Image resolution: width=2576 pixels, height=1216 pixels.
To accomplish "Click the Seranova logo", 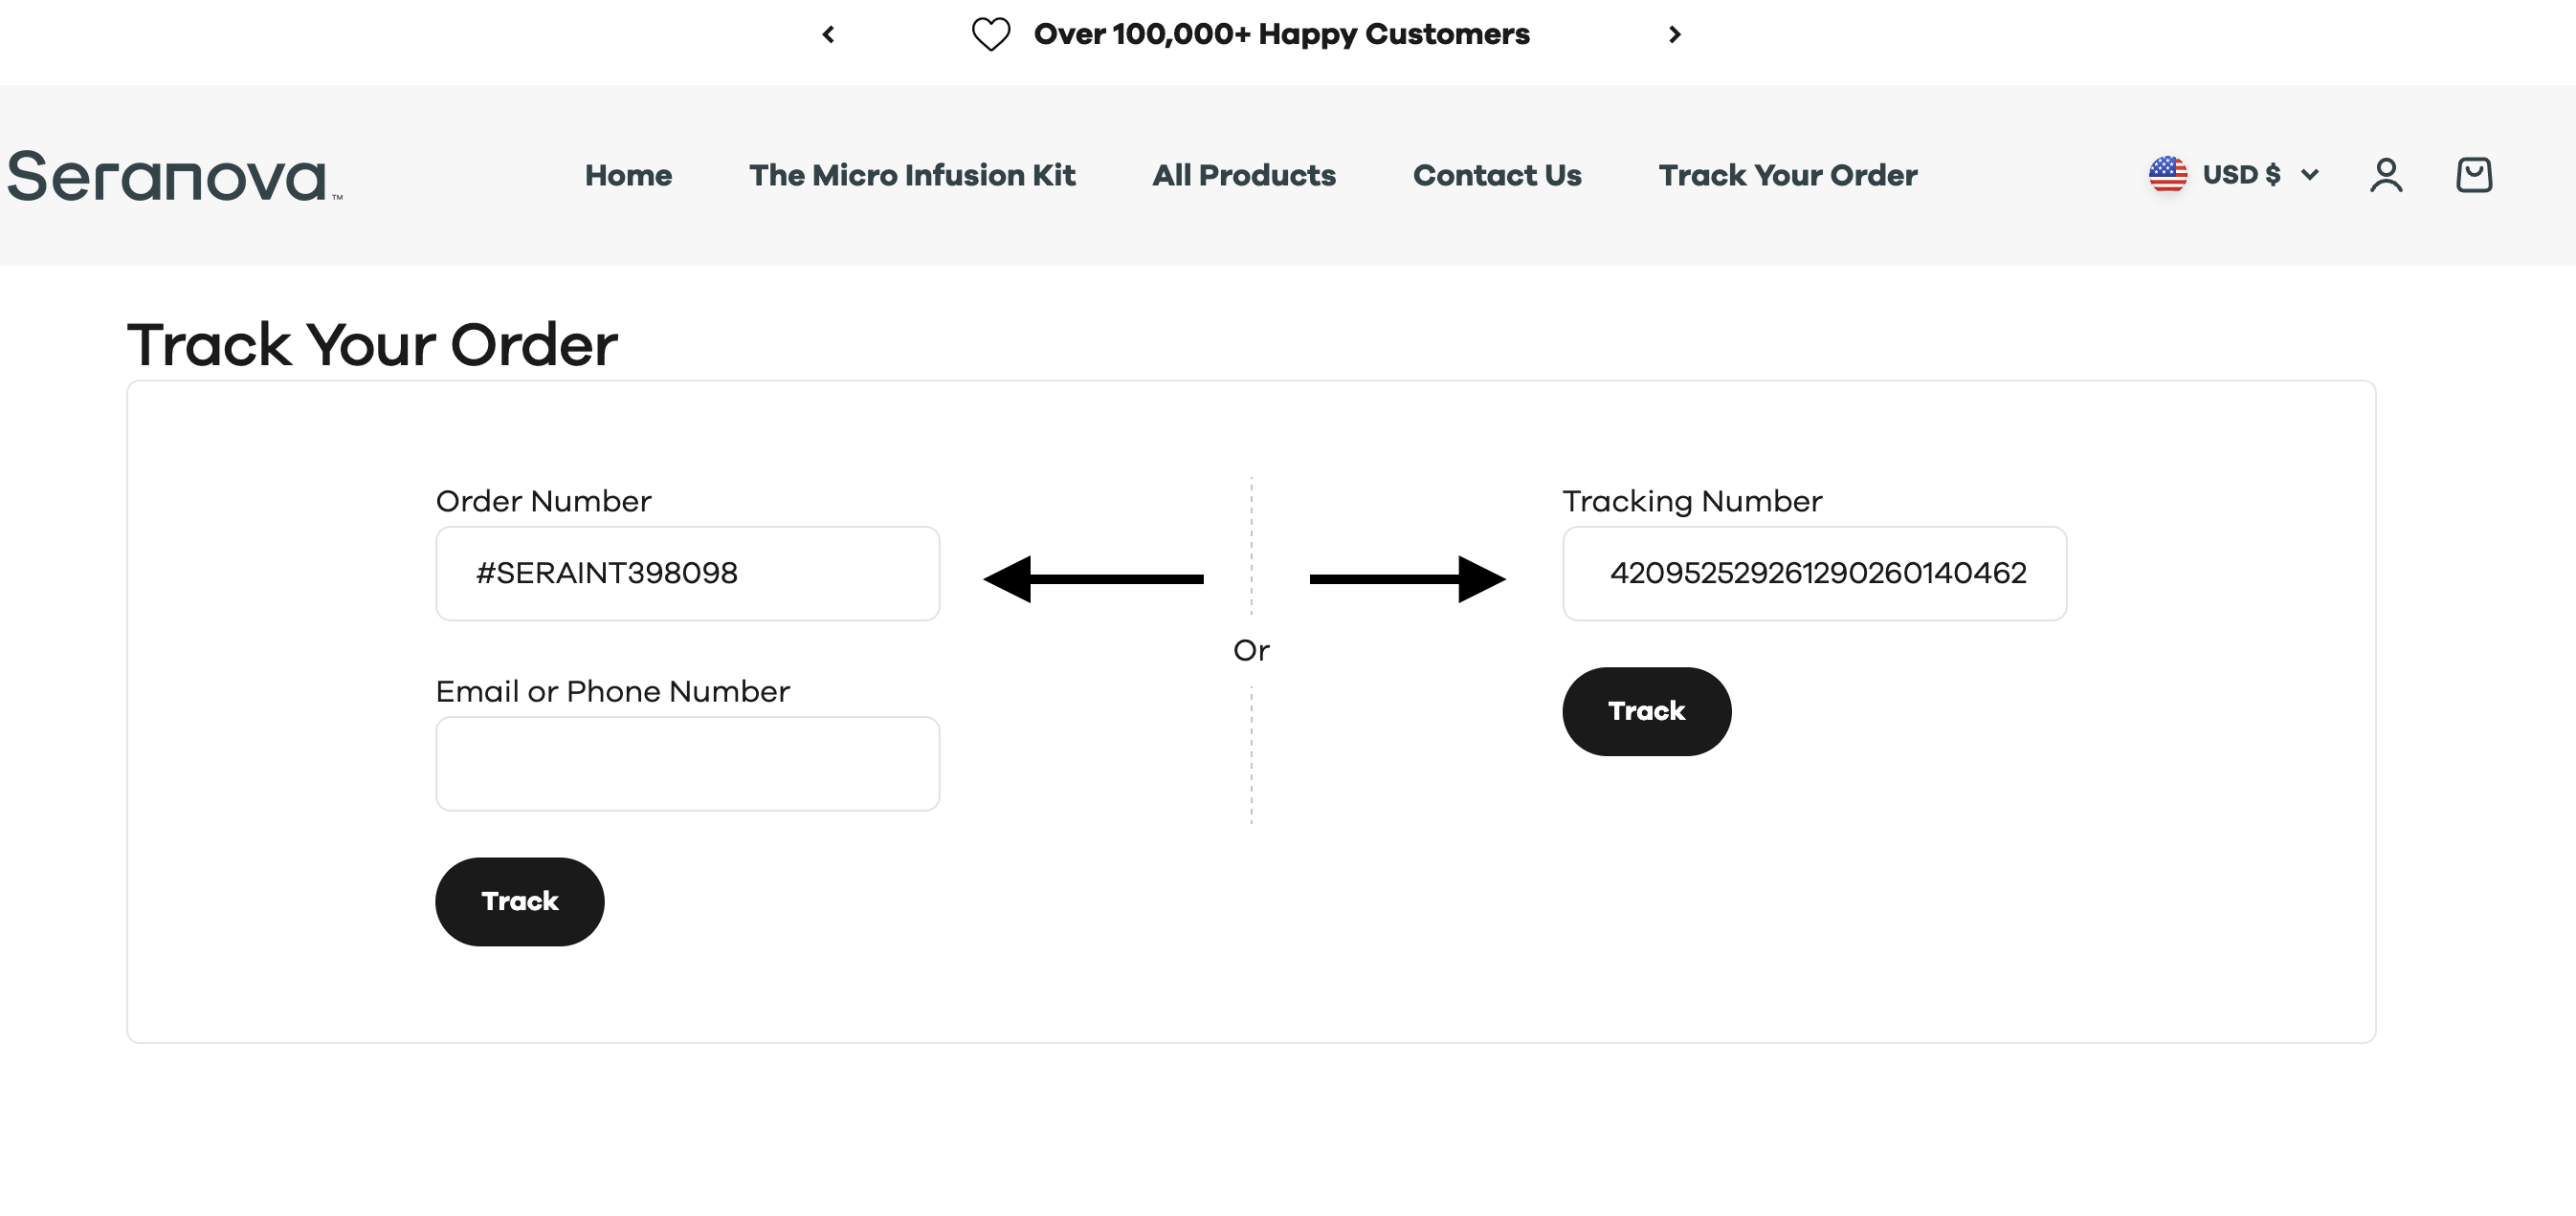I will [x=174, y=176].
